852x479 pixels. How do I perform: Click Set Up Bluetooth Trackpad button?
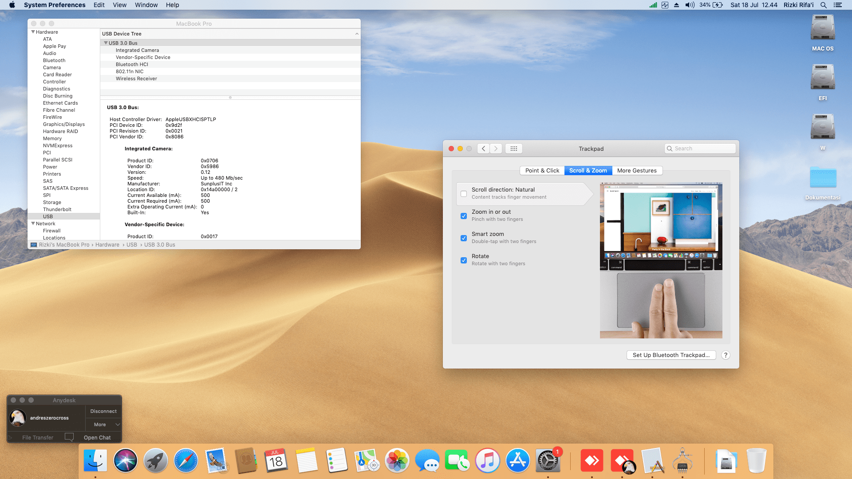click(671, 355)
